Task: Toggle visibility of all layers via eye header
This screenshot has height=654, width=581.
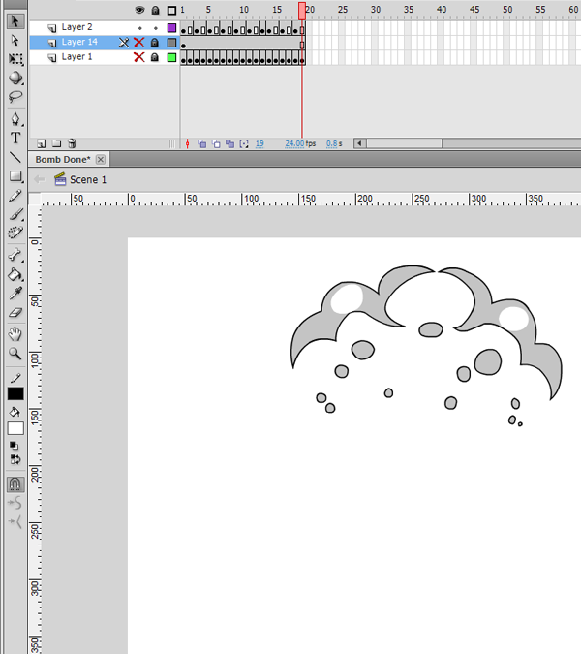Action: [x=139, y=10]
